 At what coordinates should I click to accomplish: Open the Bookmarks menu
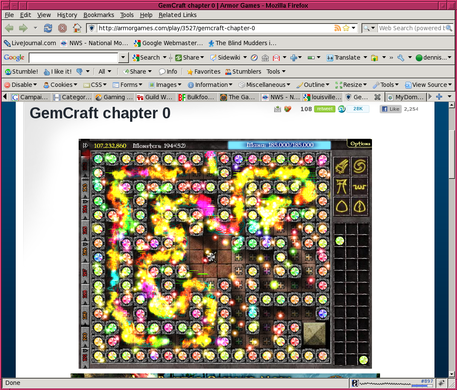point(99,15)
